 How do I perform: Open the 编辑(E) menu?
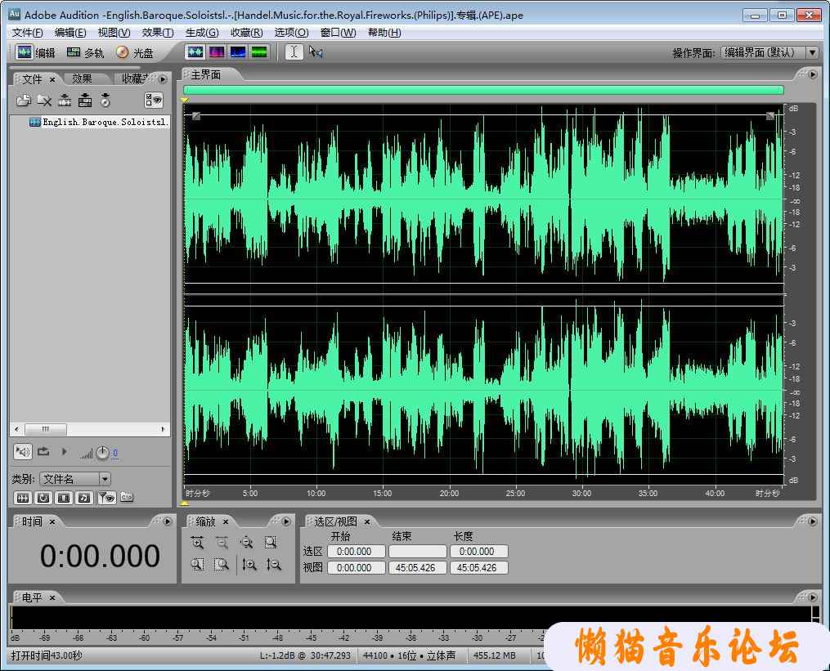(x=70, y=33)
